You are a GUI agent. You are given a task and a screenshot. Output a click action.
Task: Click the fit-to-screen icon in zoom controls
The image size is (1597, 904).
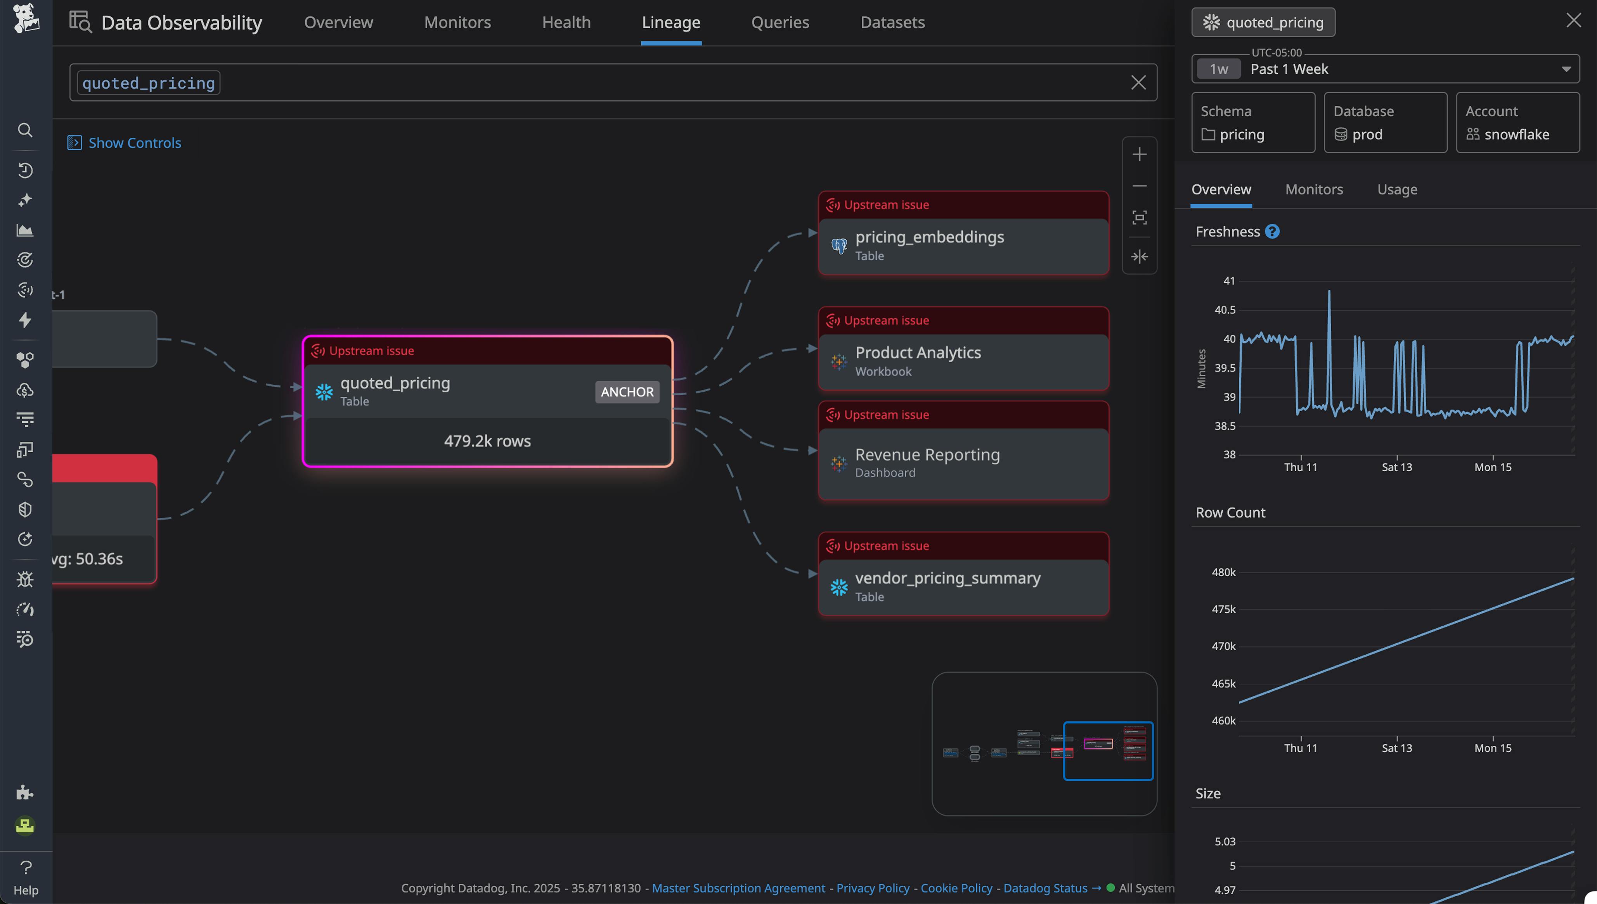(1140, 218)
